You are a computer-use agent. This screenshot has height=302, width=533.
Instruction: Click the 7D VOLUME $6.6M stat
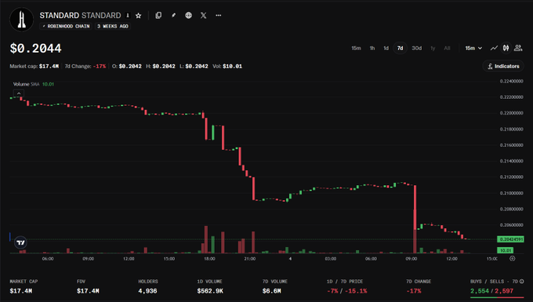(x=274, y=286)
